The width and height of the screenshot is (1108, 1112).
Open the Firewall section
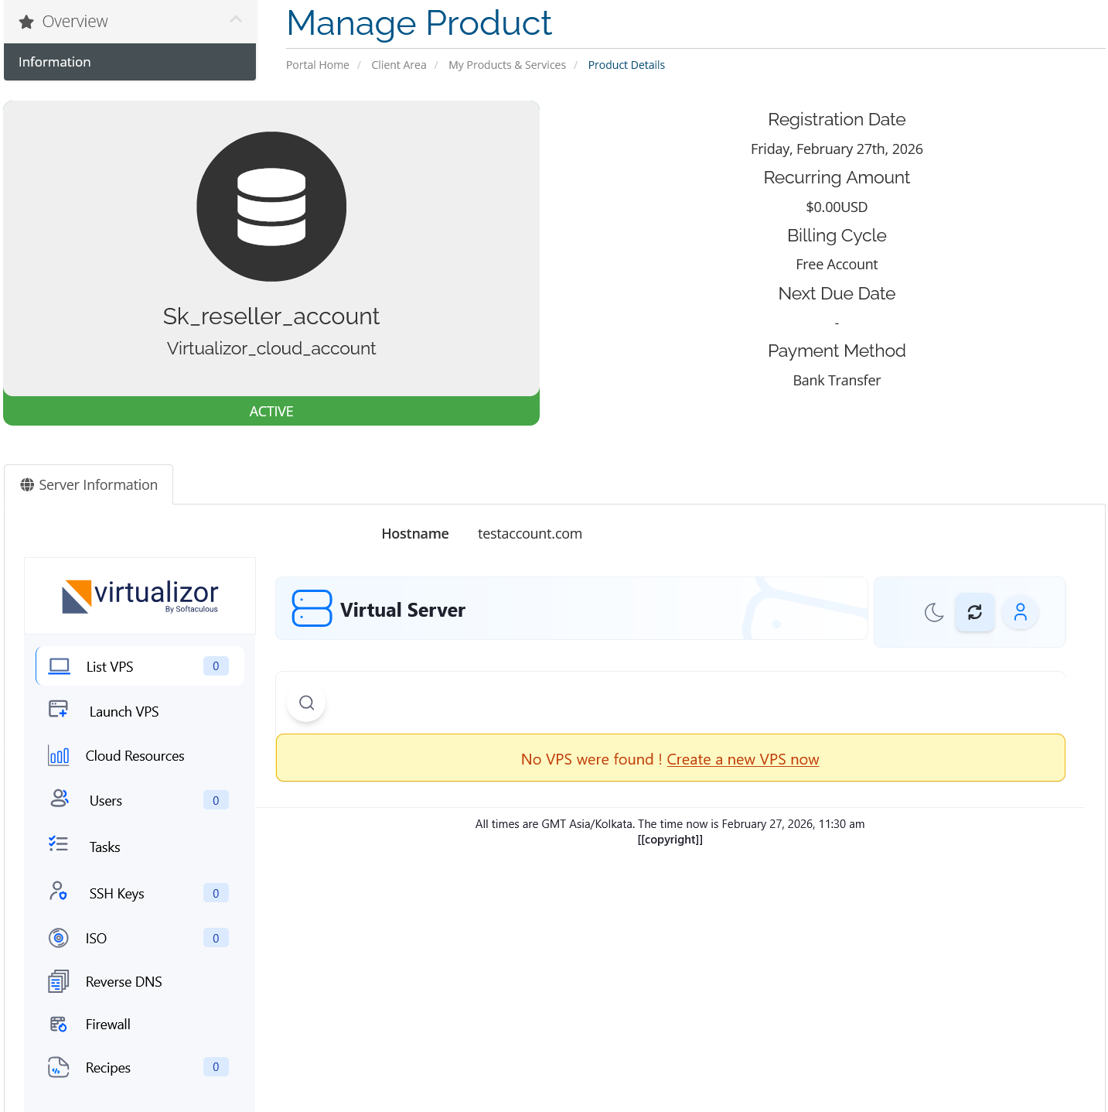click(x=107, y=1024)
